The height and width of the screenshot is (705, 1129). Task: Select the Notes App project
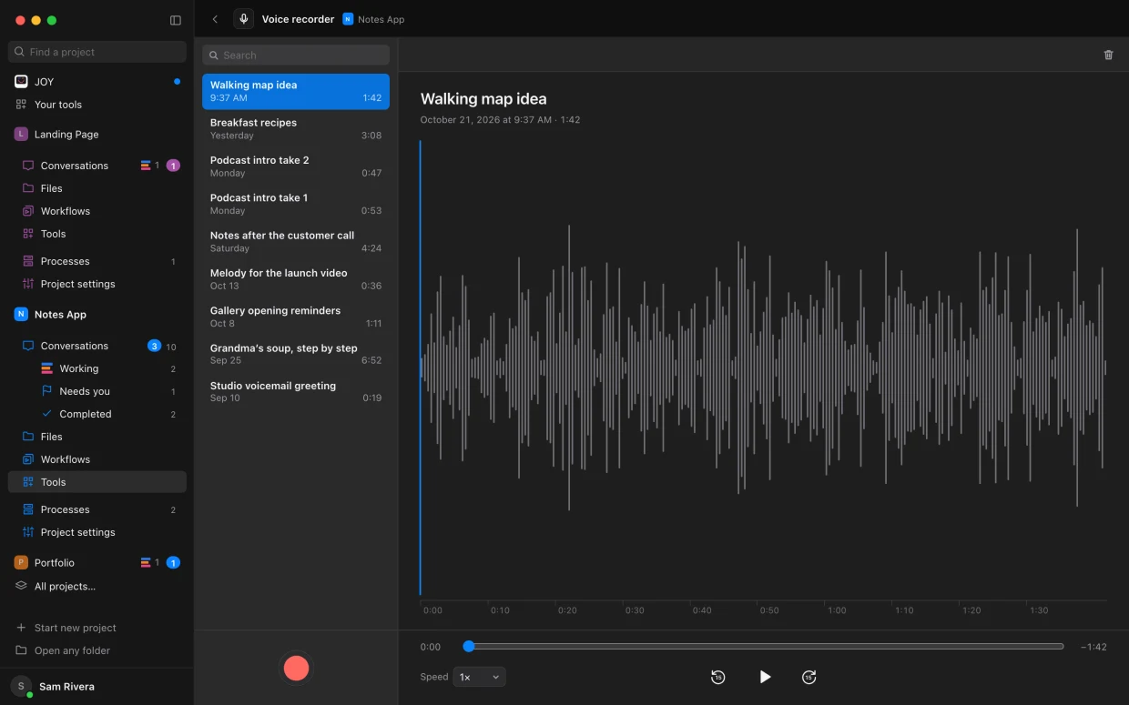pyautogui.click(x=97, y=315)
